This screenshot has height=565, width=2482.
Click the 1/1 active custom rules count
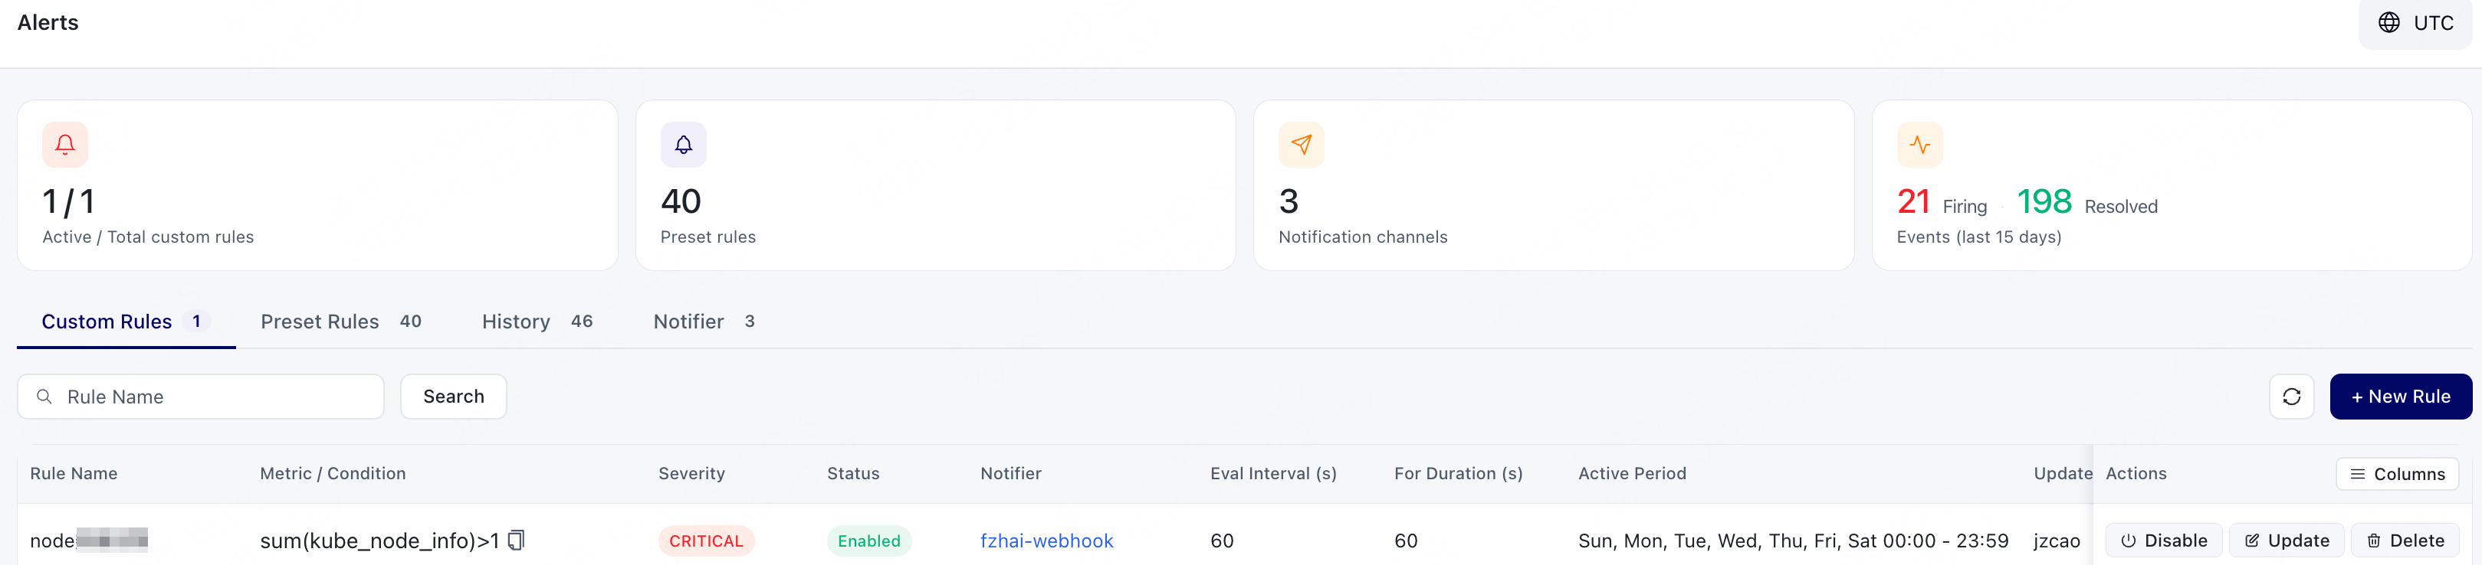[68, 201]
